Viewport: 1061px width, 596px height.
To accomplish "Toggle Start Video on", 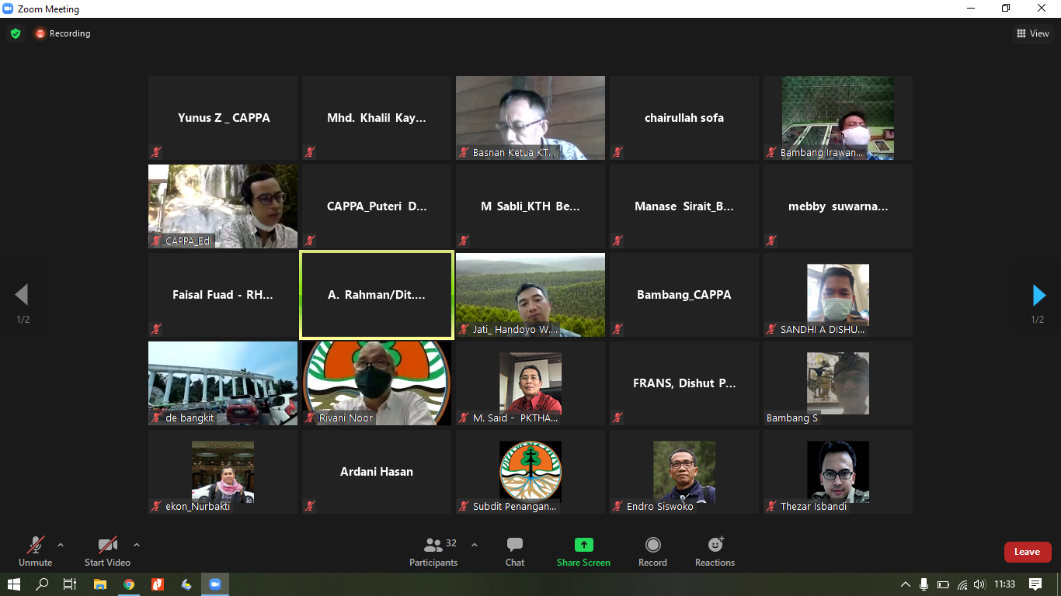I will point(107,552).
